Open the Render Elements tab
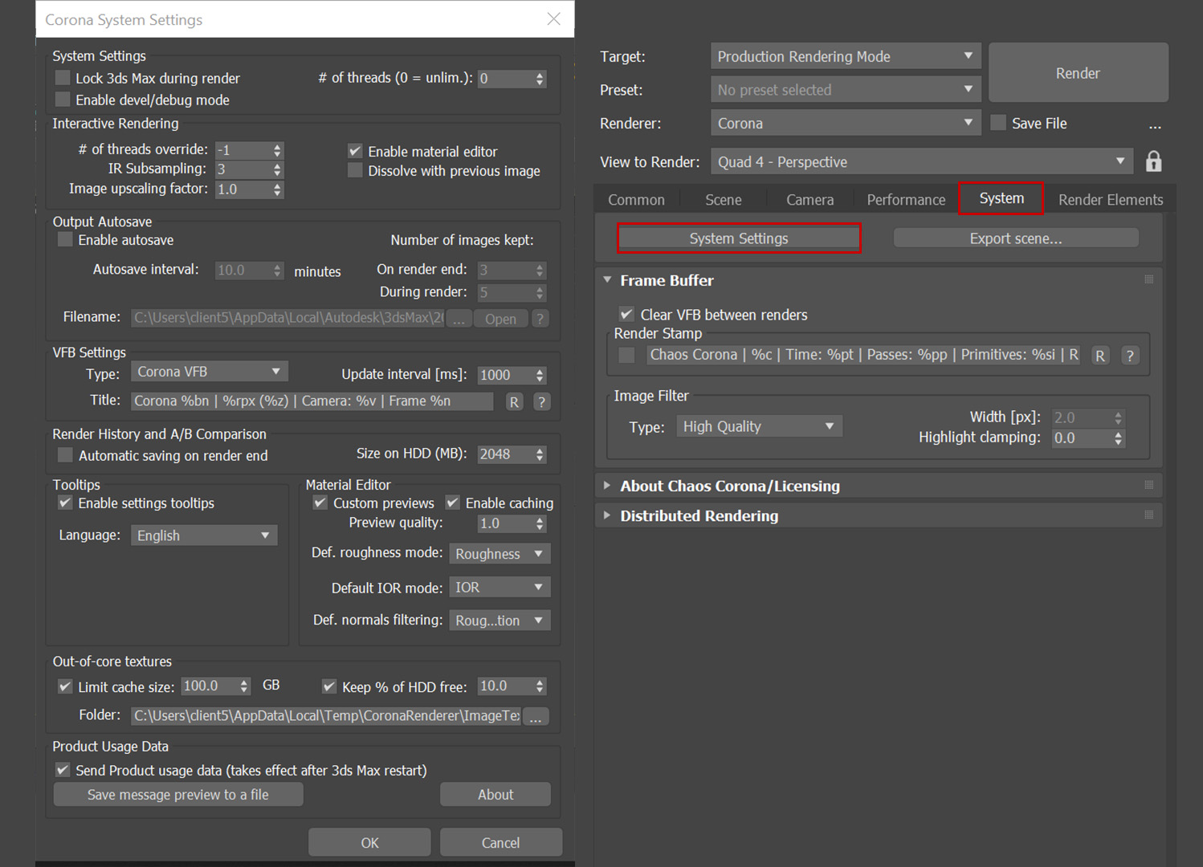The image size is (1203, 867). point(1110,199)
